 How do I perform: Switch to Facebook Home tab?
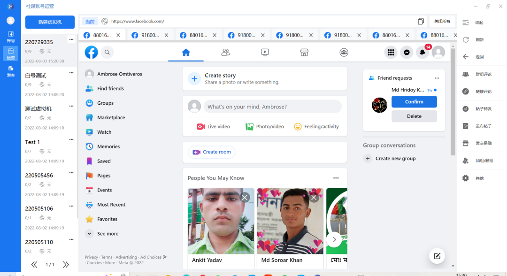tap(186, 53)
